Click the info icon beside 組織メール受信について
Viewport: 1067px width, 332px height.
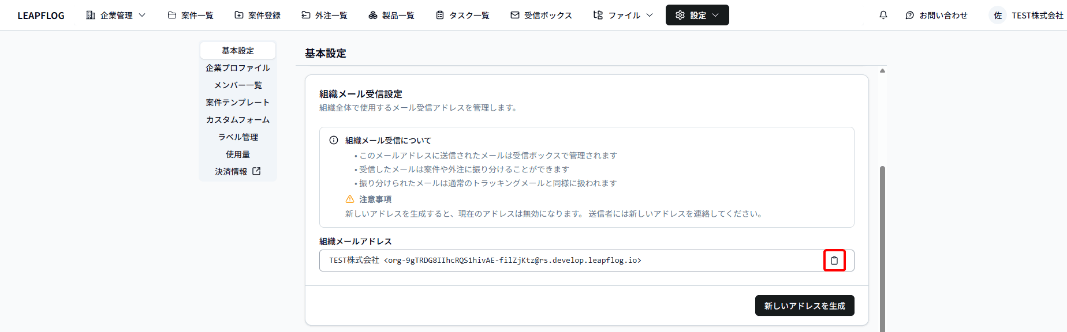point(334,140)
